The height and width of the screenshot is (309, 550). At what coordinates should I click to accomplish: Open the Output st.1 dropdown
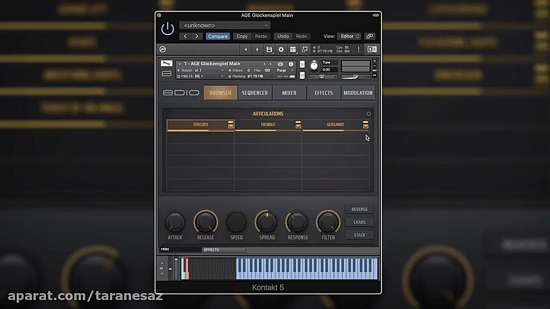coord(200,70)
